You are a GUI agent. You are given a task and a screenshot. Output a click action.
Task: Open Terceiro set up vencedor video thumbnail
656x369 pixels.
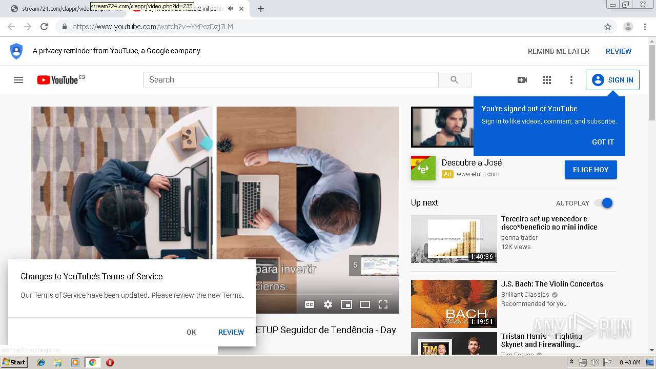454,239
